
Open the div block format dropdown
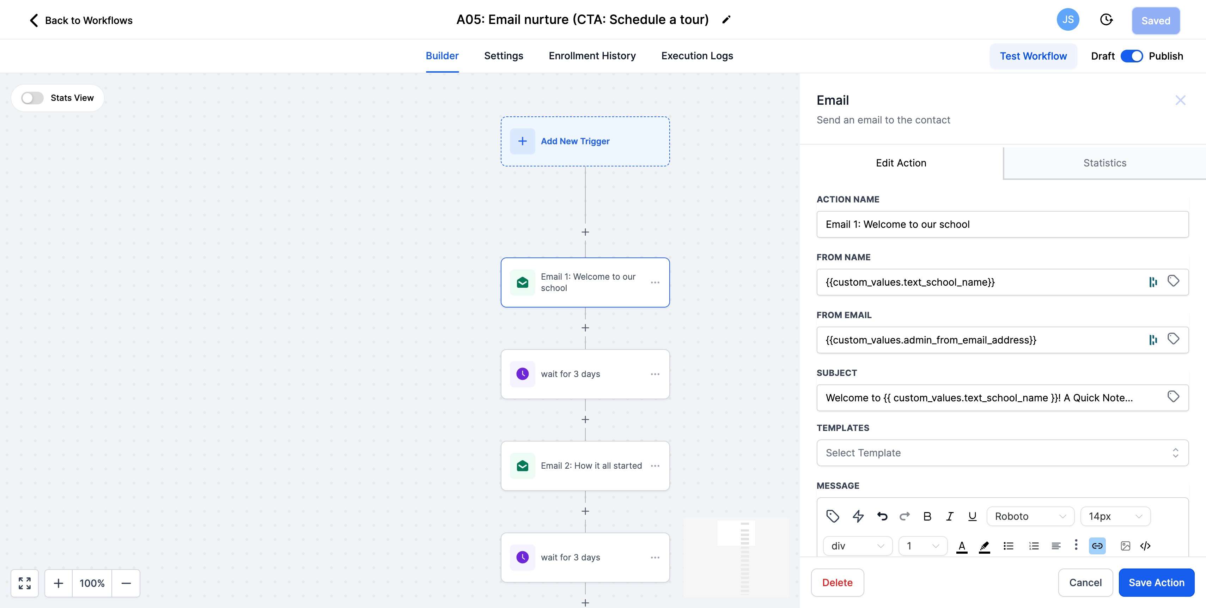[x=858, y=546]
